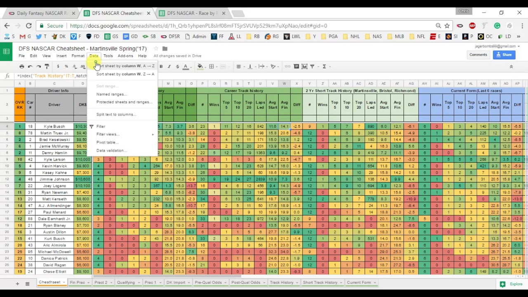This screenshot has height=297, width=528.
Task: Open Current Form tab dropdown arrow
Action: (375, 283)
